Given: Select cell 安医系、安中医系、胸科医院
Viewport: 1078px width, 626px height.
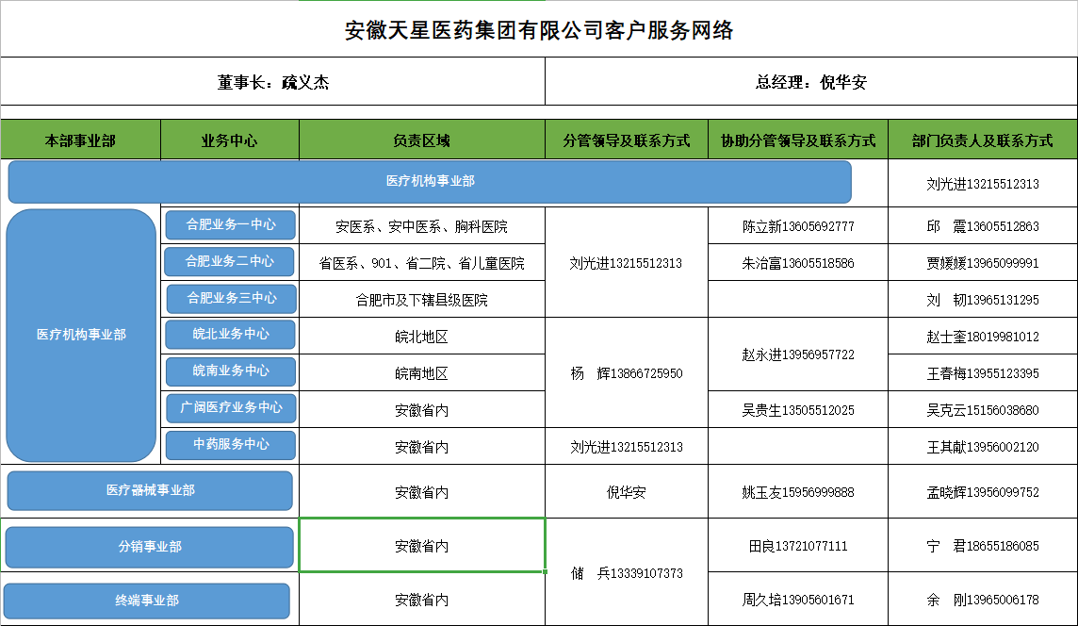Looking at the screenshot, I should pyautogui.click(x=422, y=226).
